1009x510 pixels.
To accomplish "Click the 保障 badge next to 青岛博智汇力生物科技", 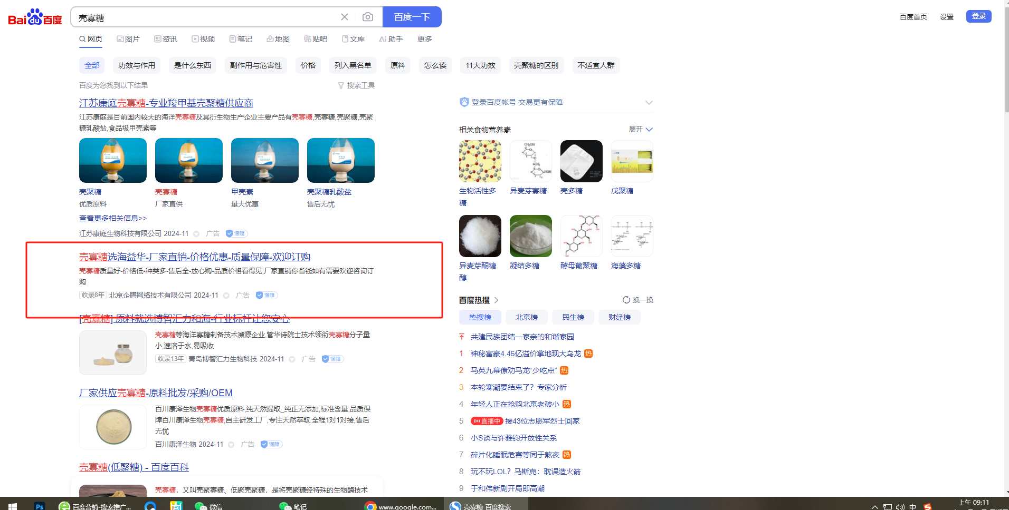I will point(332,359).
